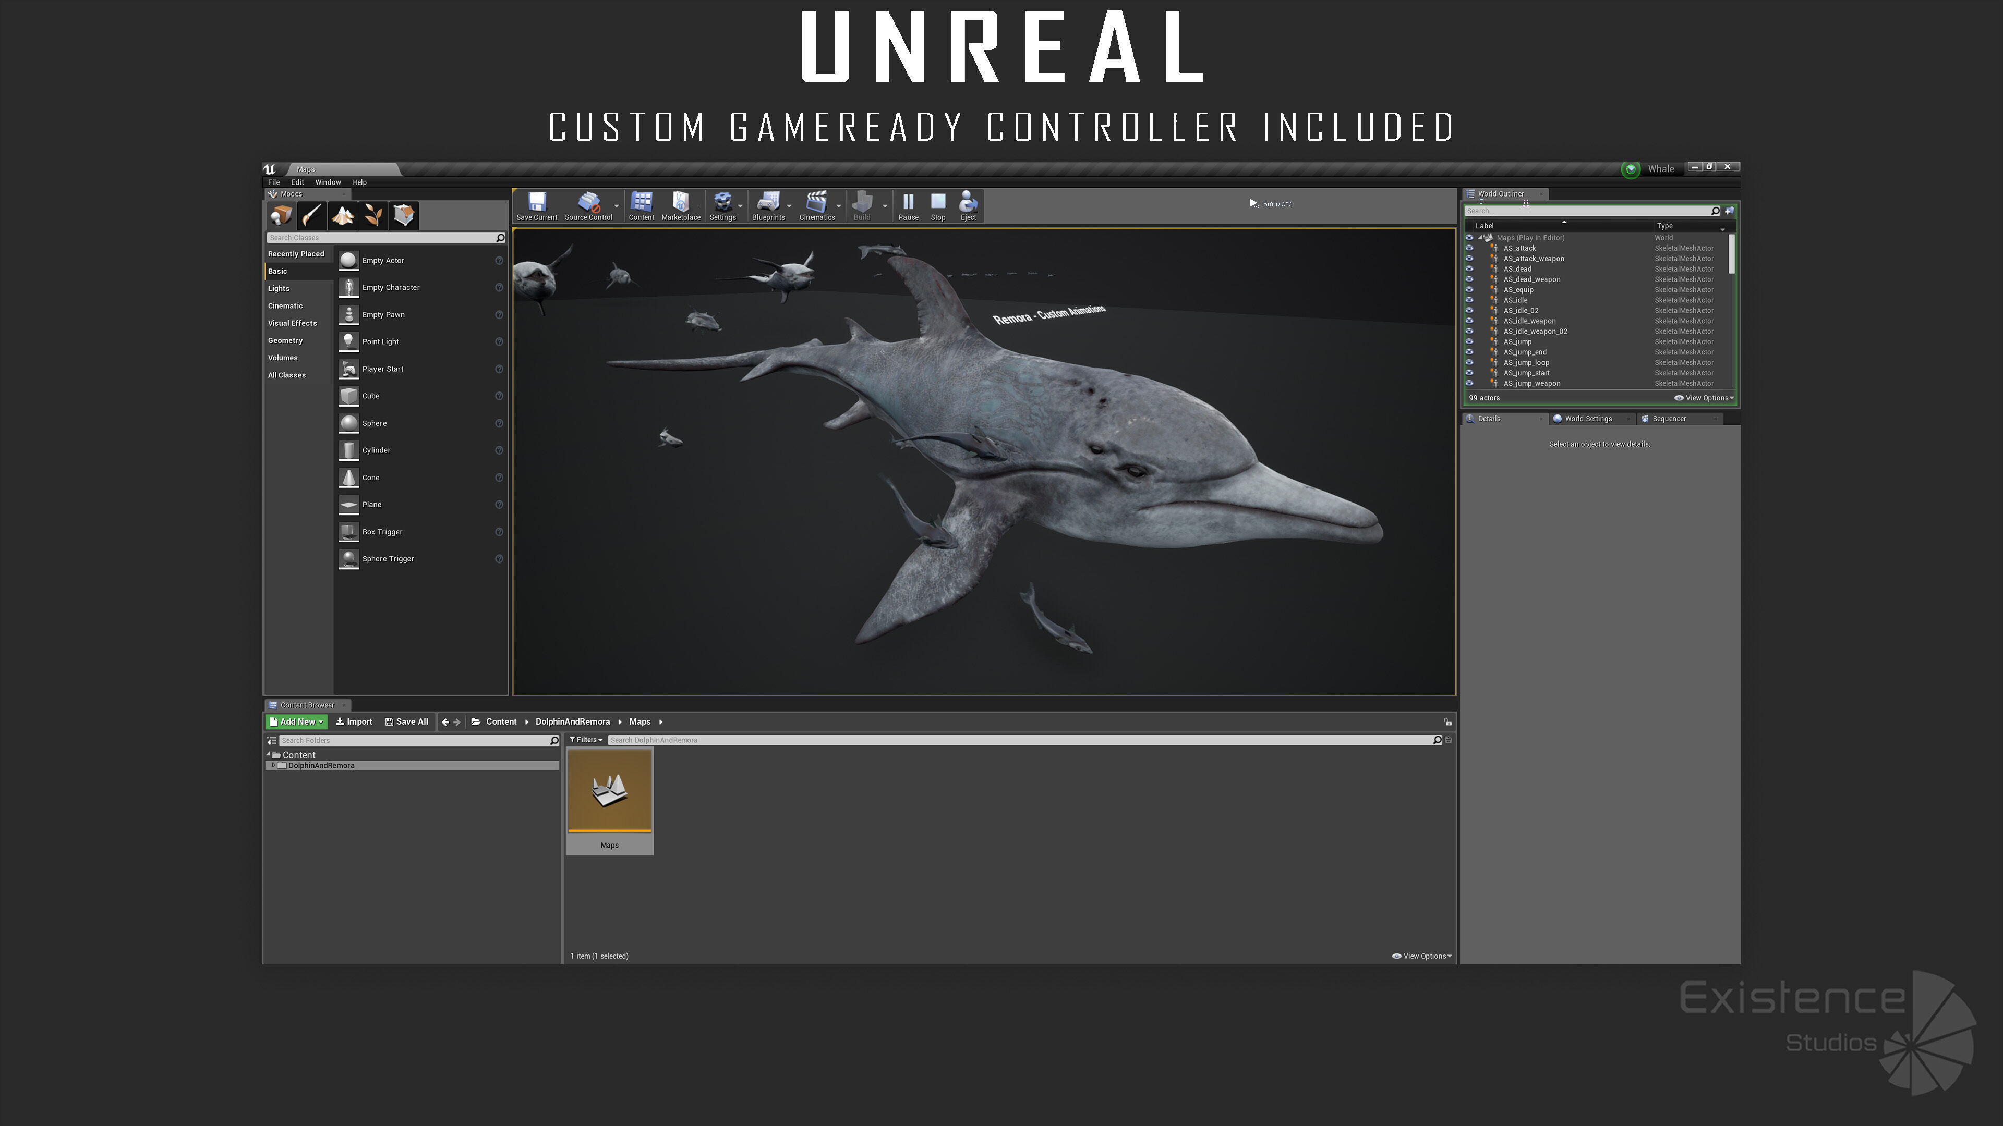Screen dimensions: 2003x1126
Task: Open the Blueprints dropdown arrow
Action: 789,206
